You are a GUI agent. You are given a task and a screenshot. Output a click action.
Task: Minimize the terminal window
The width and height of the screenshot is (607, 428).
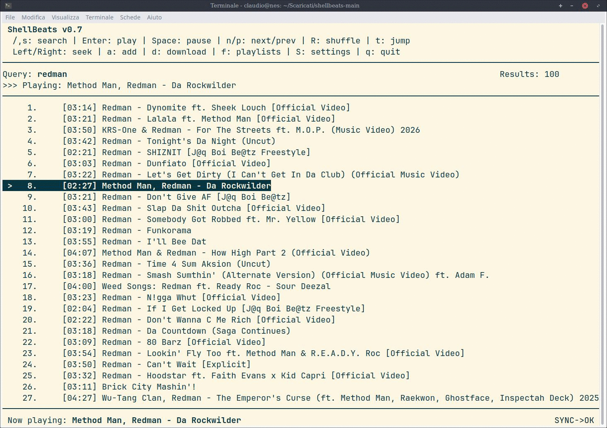[572, 6]
